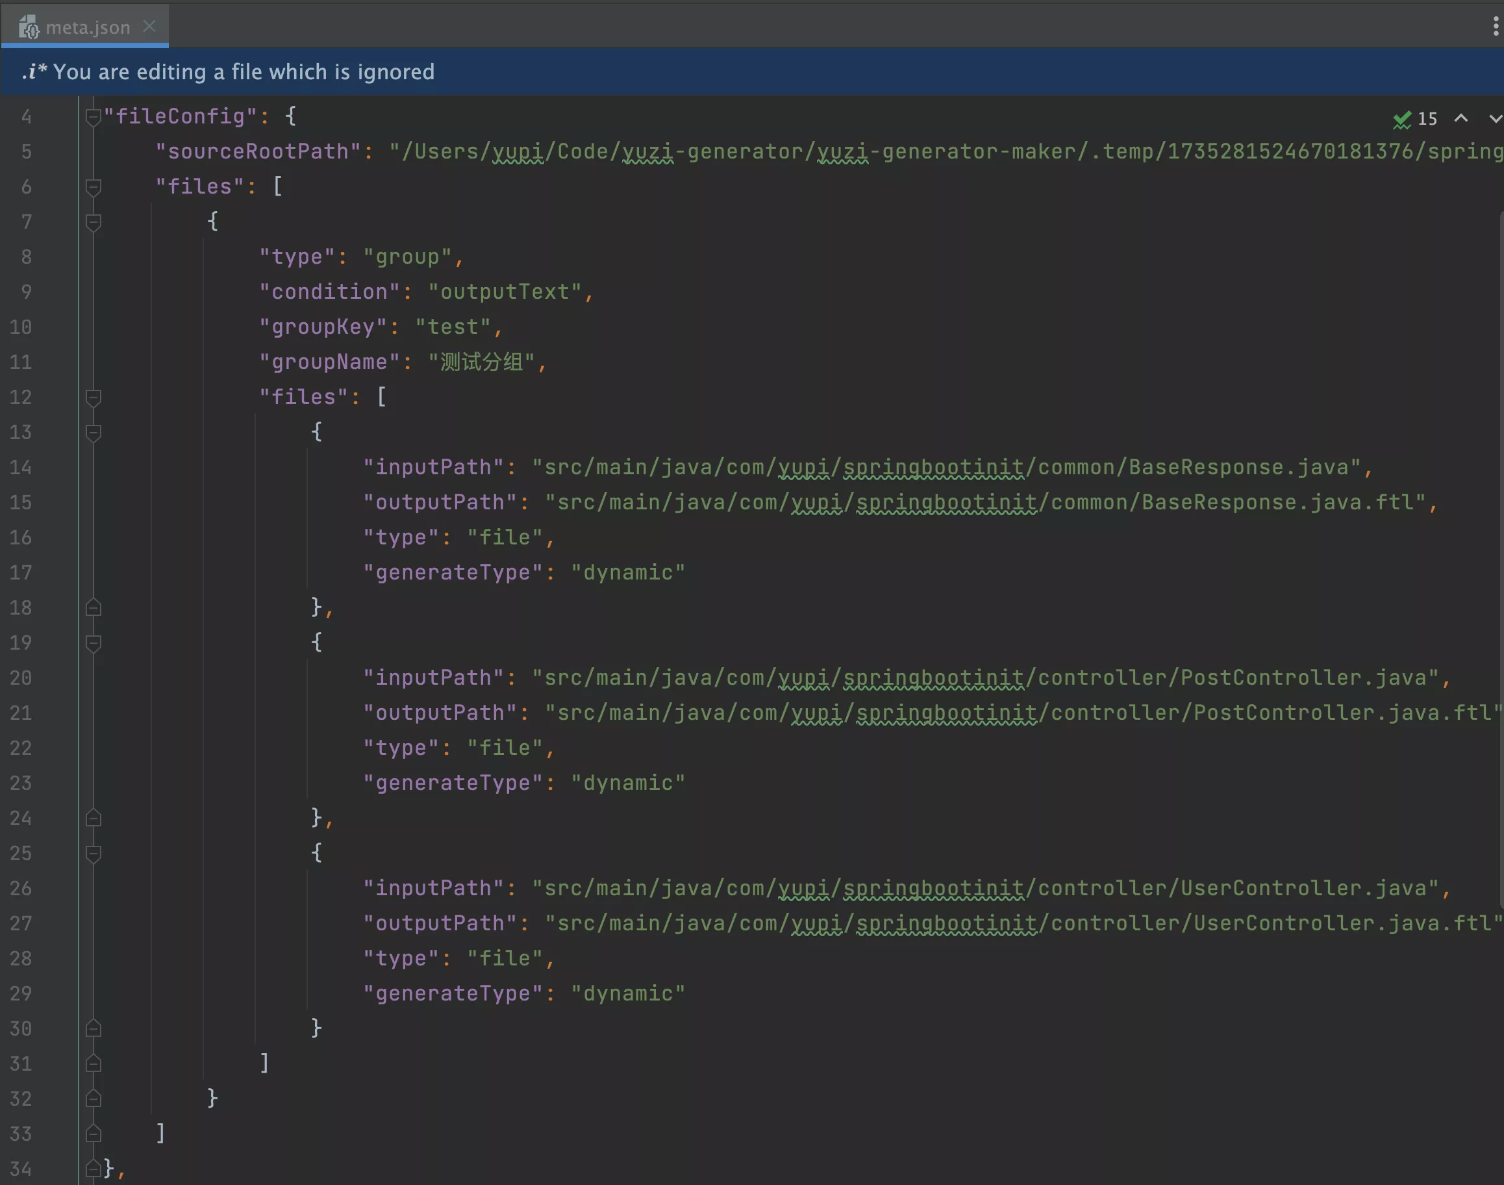This screenshot has width=1504, height=1185.
Task: Click line number 17 in gutter
Action: (21, 573)
